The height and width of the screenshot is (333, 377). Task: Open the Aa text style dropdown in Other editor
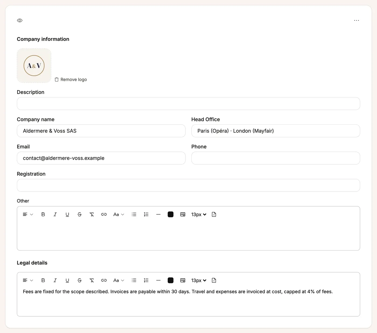pyautogui.click(x=119, y=214)
